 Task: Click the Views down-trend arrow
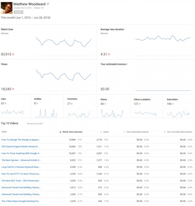13,89
